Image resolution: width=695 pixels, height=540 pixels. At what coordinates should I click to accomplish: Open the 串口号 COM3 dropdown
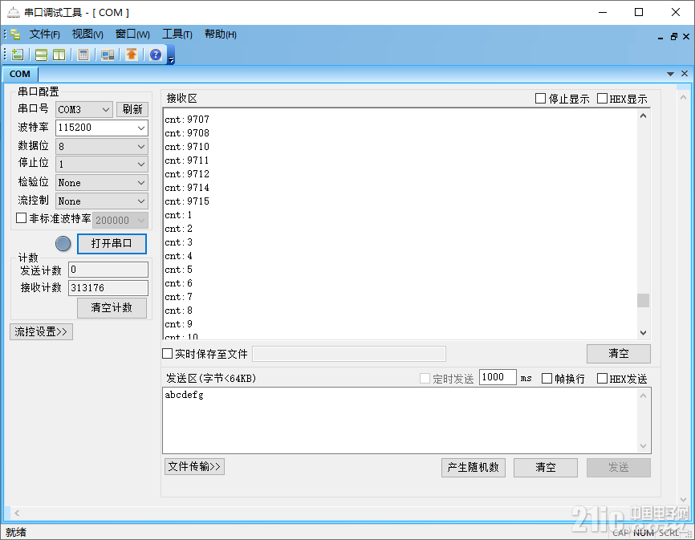click(x=84, y=109)
